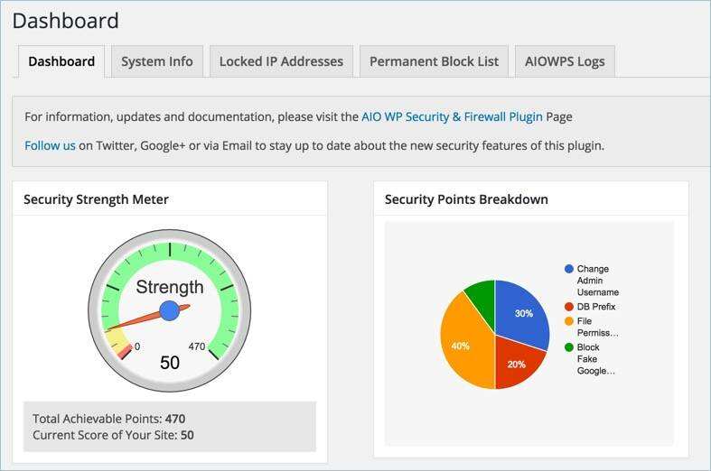Click the blue Change Admin Username legend dot

pos(569,269)
